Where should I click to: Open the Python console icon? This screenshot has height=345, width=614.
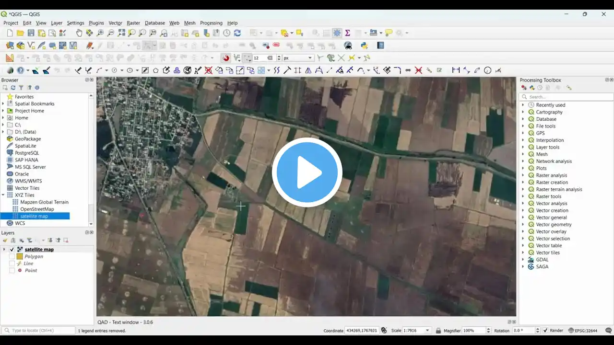click(364, 46)
